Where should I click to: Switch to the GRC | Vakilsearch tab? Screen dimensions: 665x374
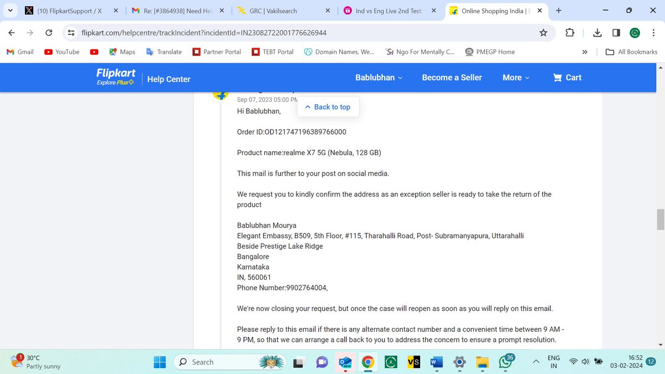tap(283, 11)
